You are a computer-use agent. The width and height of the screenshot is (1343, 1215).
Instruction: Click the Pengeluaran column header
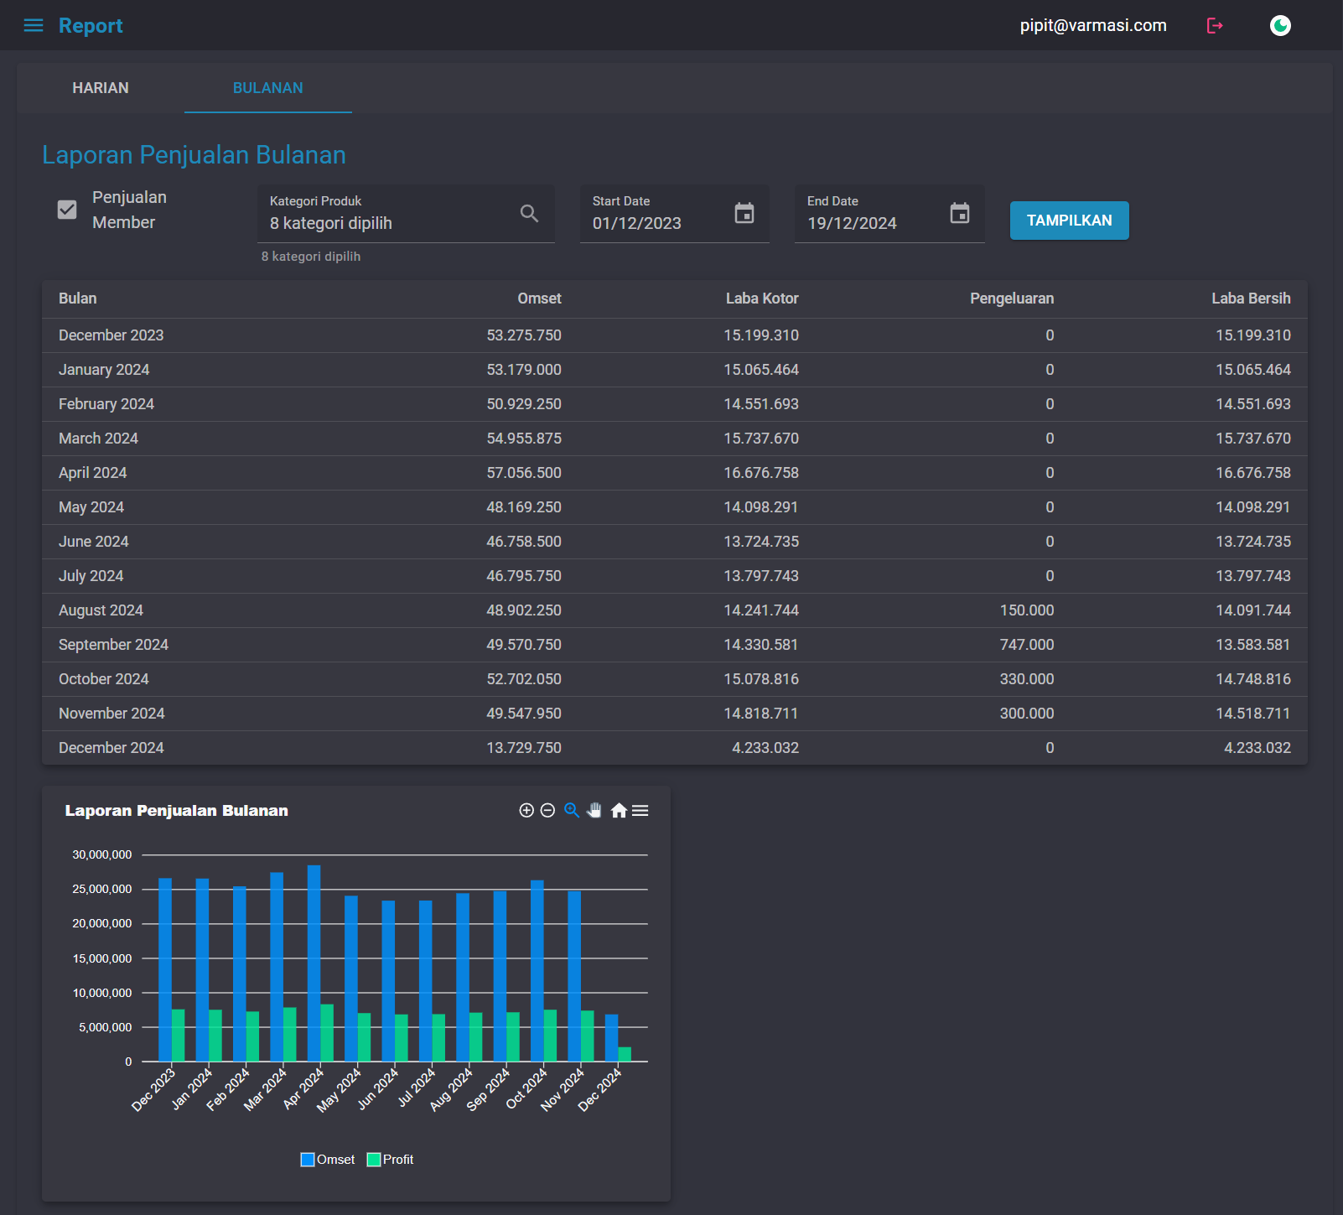(x=1012, y=299)
